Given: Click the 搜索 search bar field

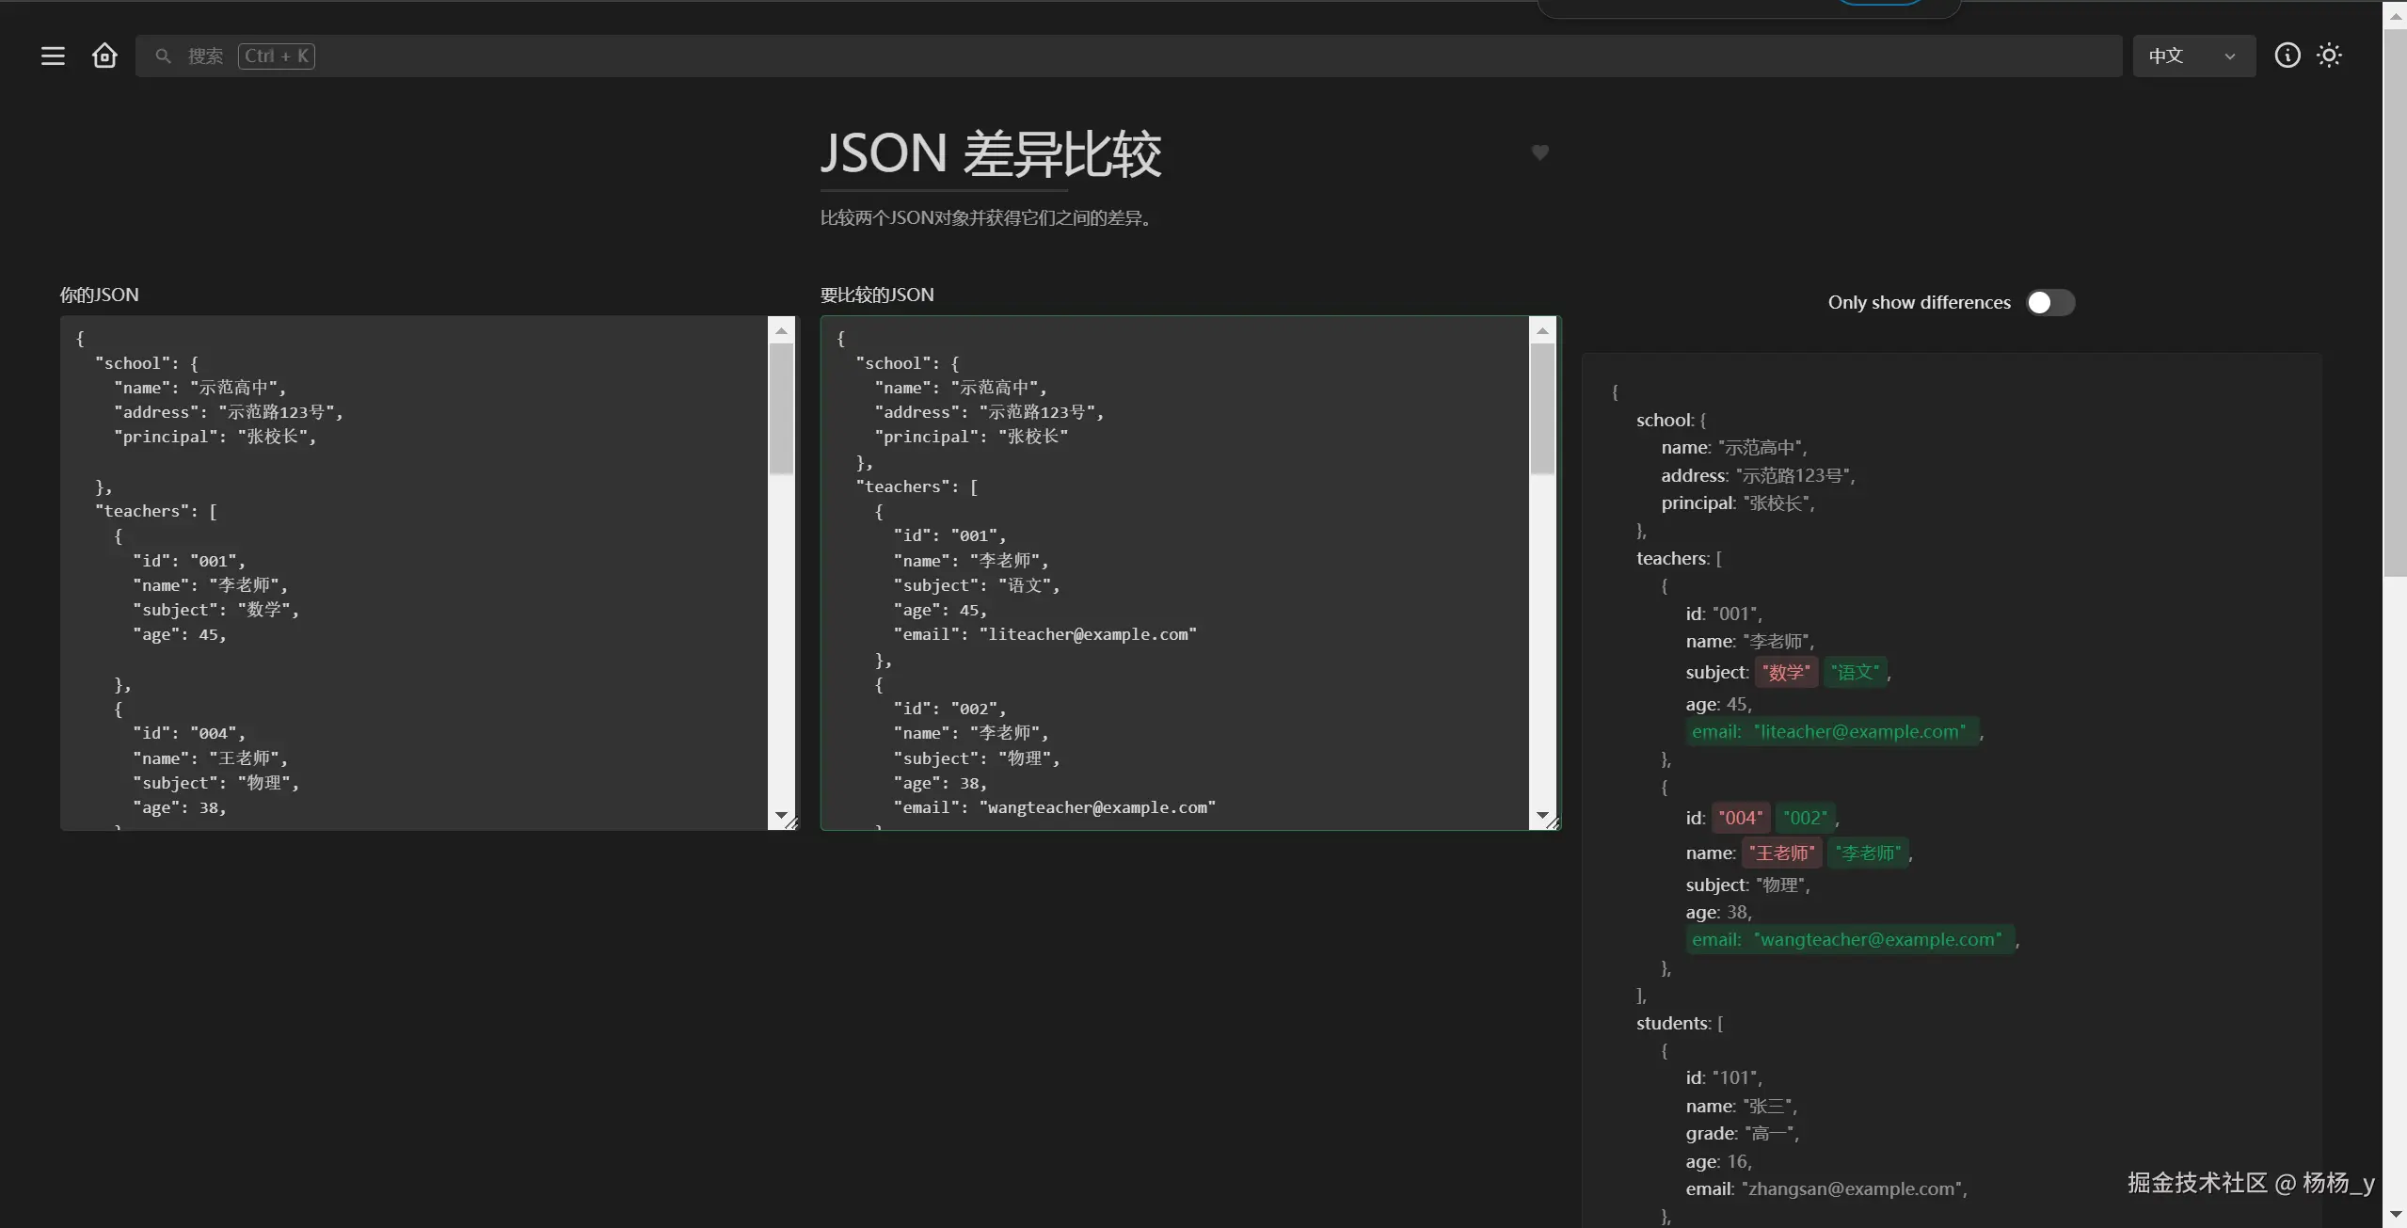Looking at the screenshot, I should 1129,56.
